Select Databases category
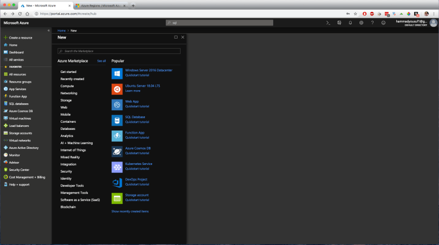This screenshot has width=439, height=245. tap(68, 129)
